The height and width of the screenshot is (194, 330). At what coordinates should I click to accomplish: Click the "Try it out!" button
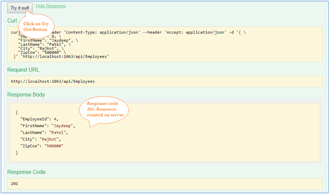[20, 8]
